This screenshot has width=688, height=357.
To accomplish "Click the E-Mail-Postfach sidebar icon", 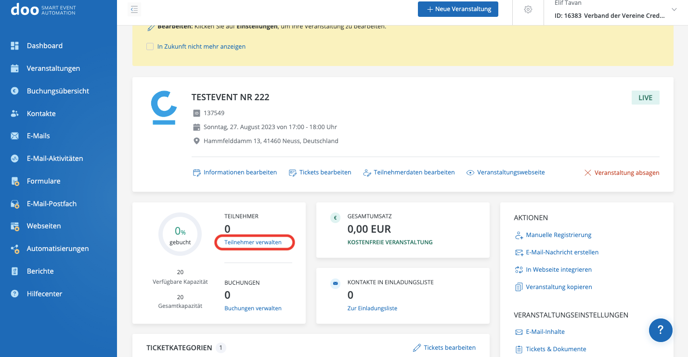I will tap(15, 204).
